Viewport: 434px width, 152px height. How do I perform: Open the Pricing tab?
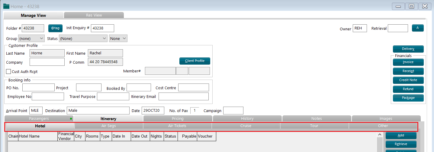(178, 119)
